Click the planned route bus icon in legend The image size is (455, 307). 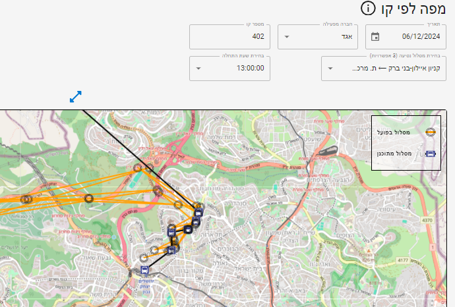click(431, 153)
